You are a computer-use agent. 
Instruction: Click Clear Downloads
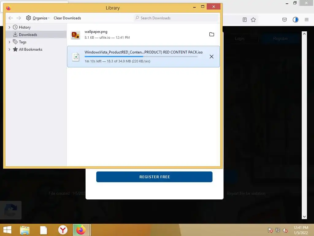[x=67, y=18]
